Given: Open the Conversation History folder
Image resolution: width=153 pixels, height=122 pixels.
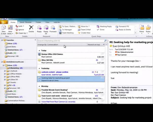Looking at the screenshot, I should [15, 101].
